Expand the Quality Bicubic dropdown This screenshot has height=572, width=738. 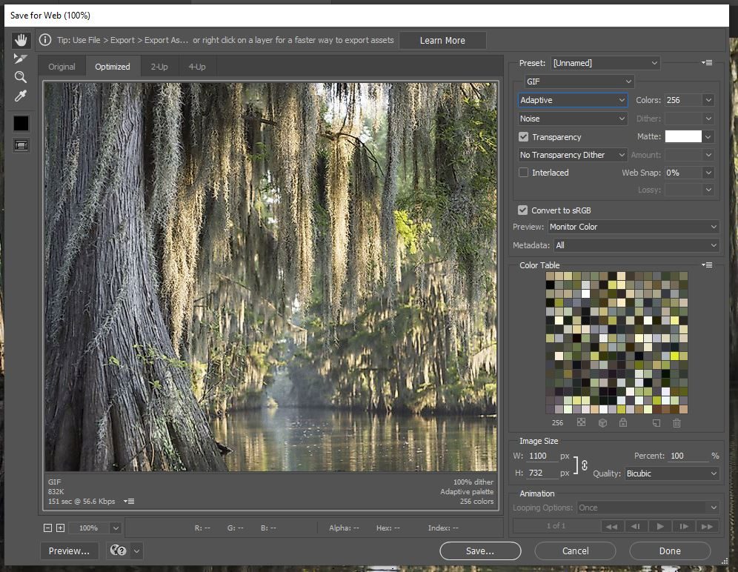pos(671,473)
